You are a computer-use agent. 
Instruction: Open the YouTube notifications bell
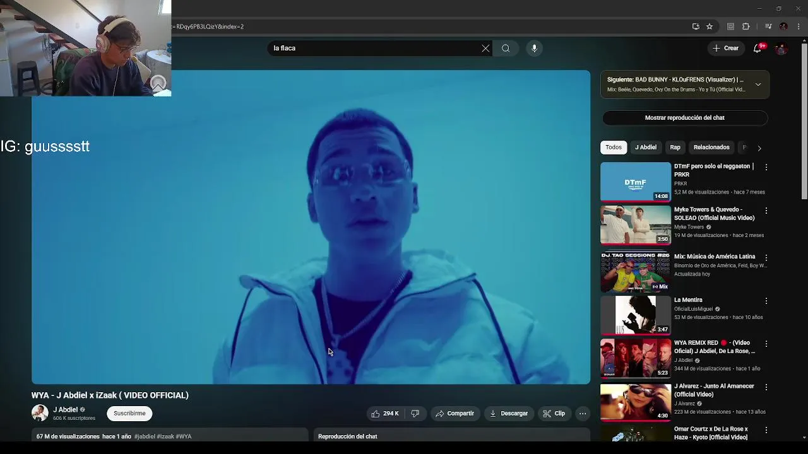point(758,48)
